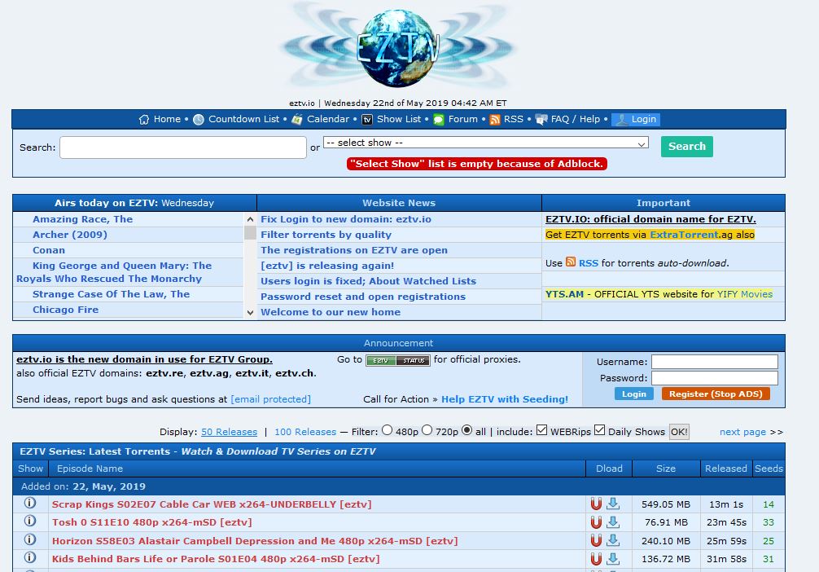This screenshot has height=572, width=819.
Task: Click the download icon for Tosh 0 torrent
Action: click(613, 522)
